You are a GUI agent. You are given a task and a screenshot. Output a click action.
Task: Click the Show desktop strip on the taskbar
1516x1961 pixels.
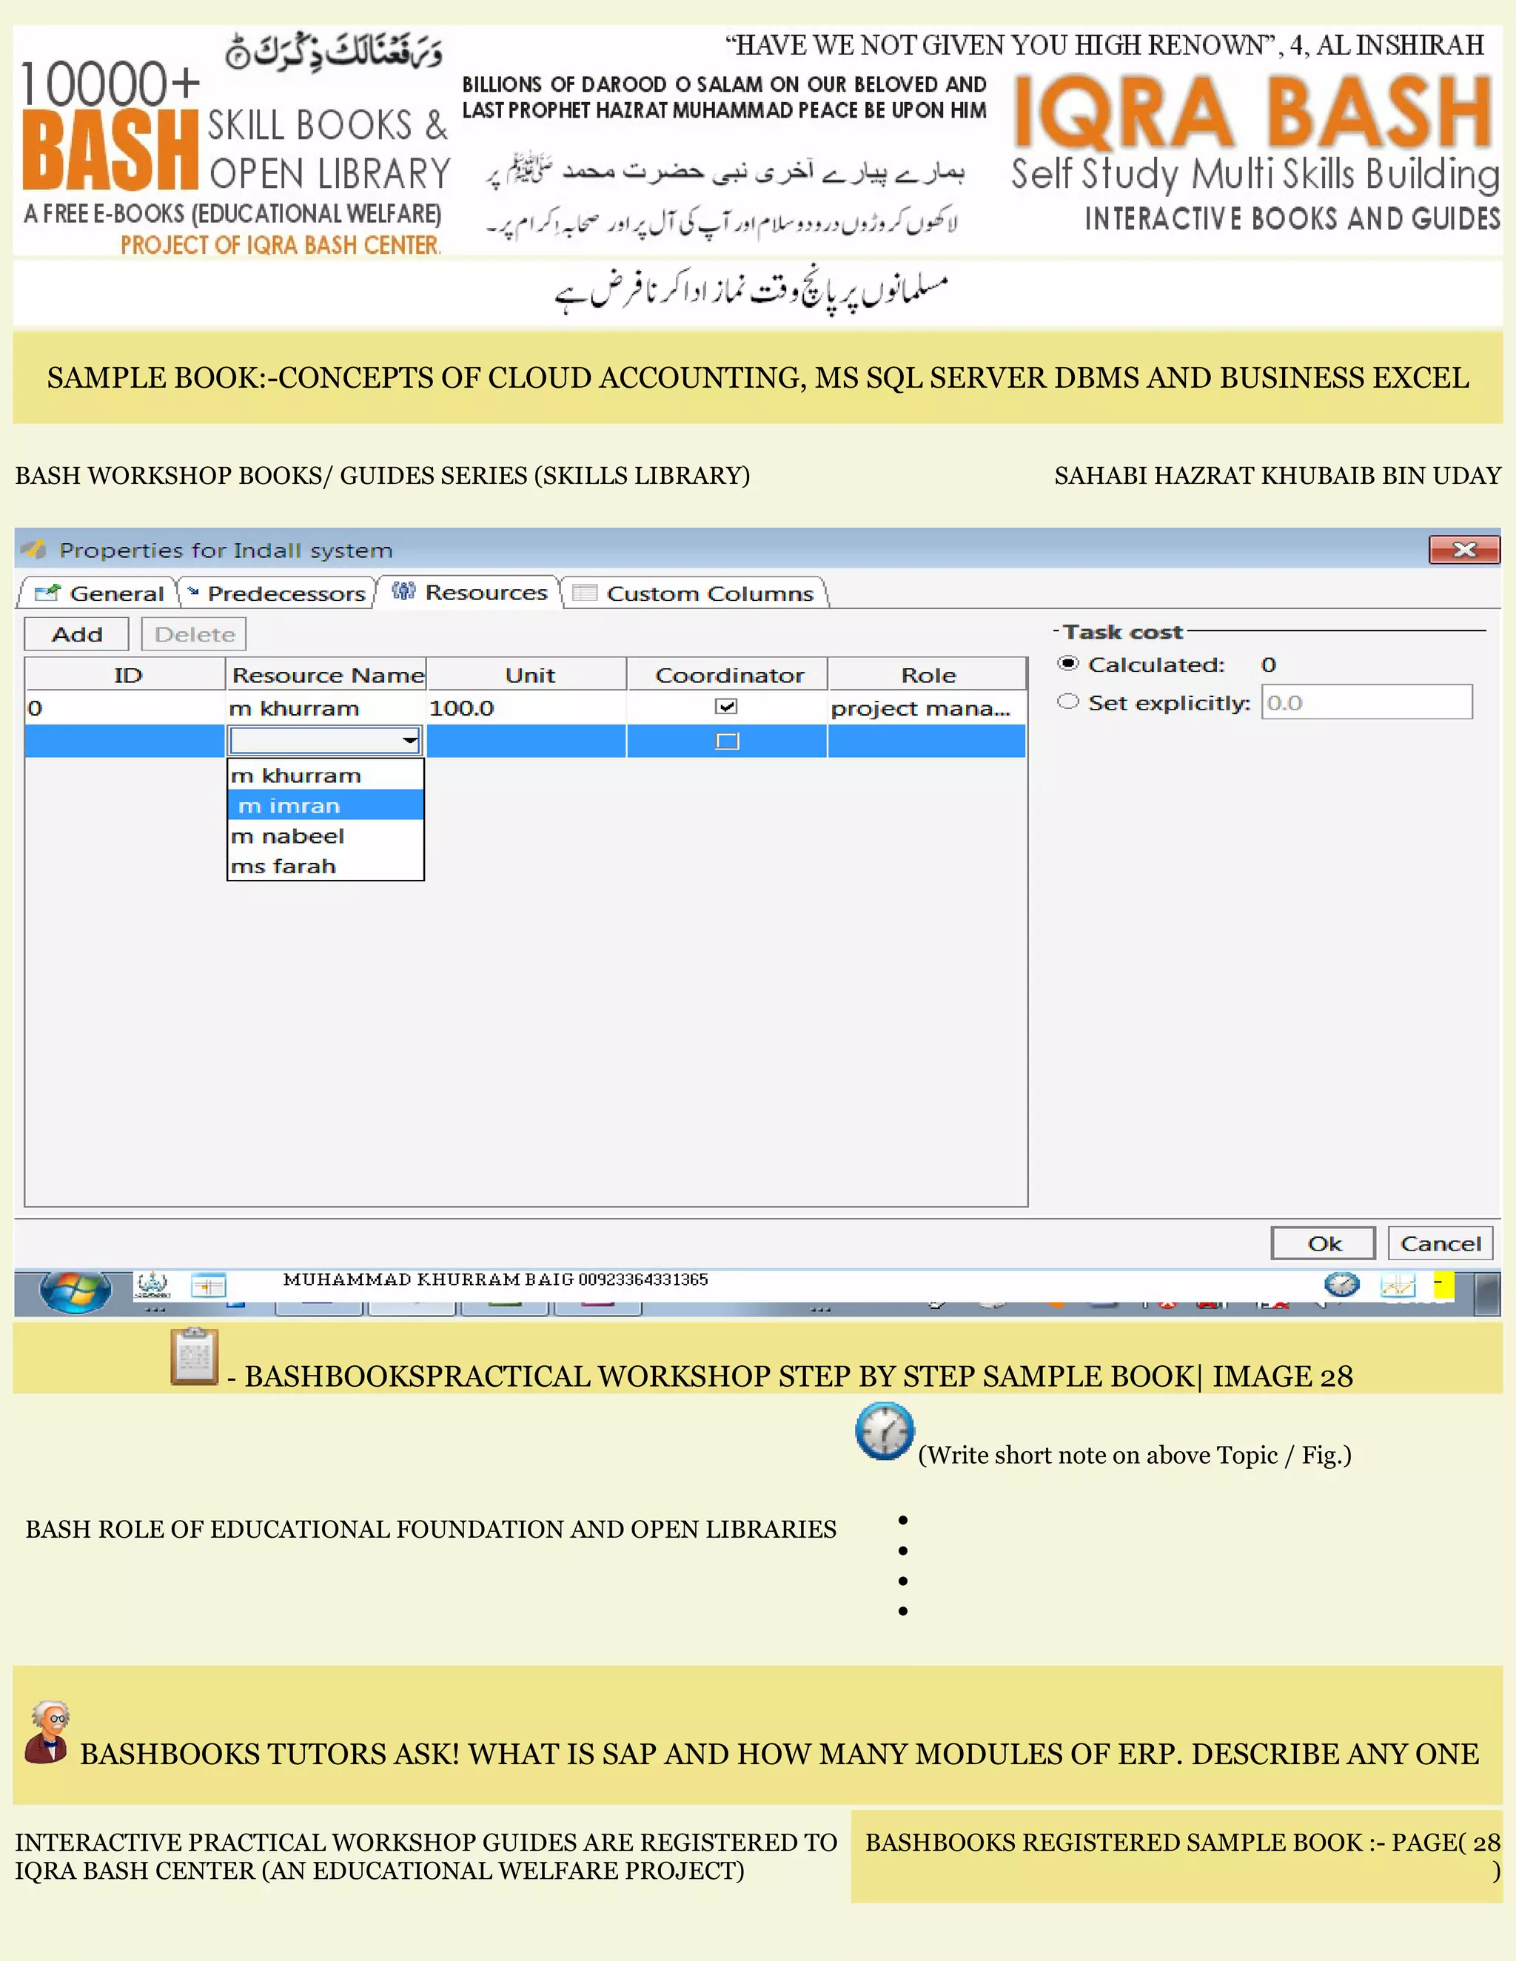[1488, 1294]
